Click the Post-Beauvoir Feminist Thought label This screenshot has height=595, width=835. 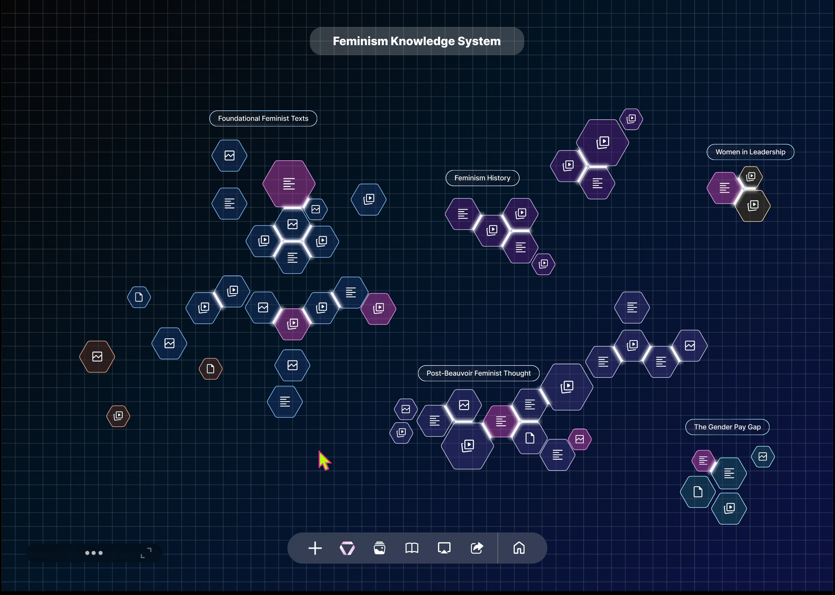tap(478, 373)
